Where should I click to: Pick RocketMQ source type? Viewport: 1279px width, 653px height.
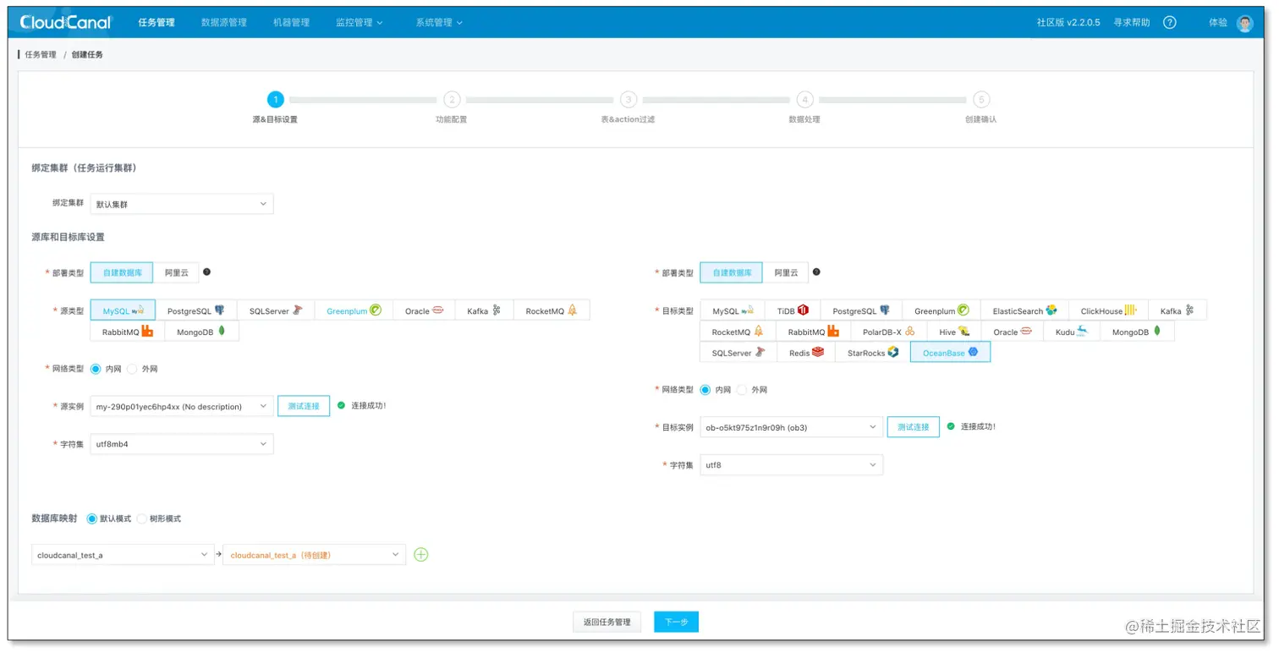[x=551, y=310]
